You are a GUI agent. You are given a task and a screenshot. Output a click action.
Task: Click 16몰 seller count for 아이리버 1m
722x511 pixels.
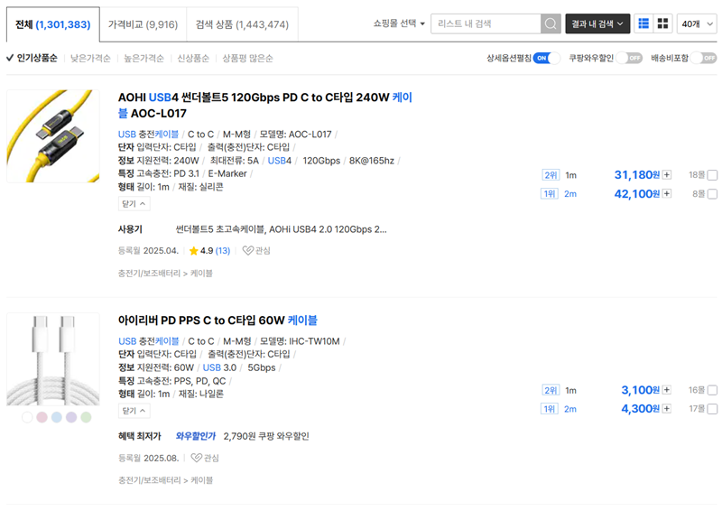click(697, 390)
